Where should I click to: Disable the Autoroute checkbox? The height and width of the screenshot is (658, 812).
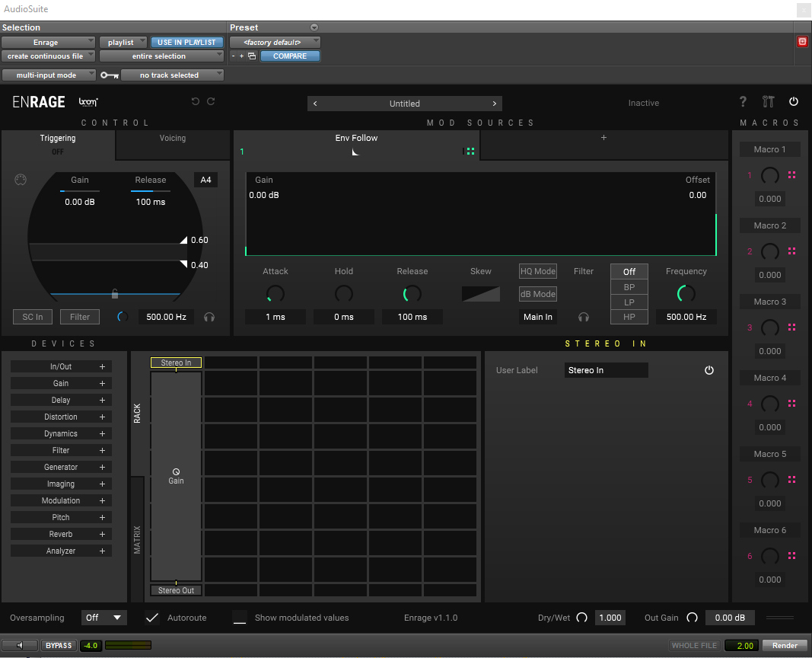pyautogui.click(x=152, y=618)
